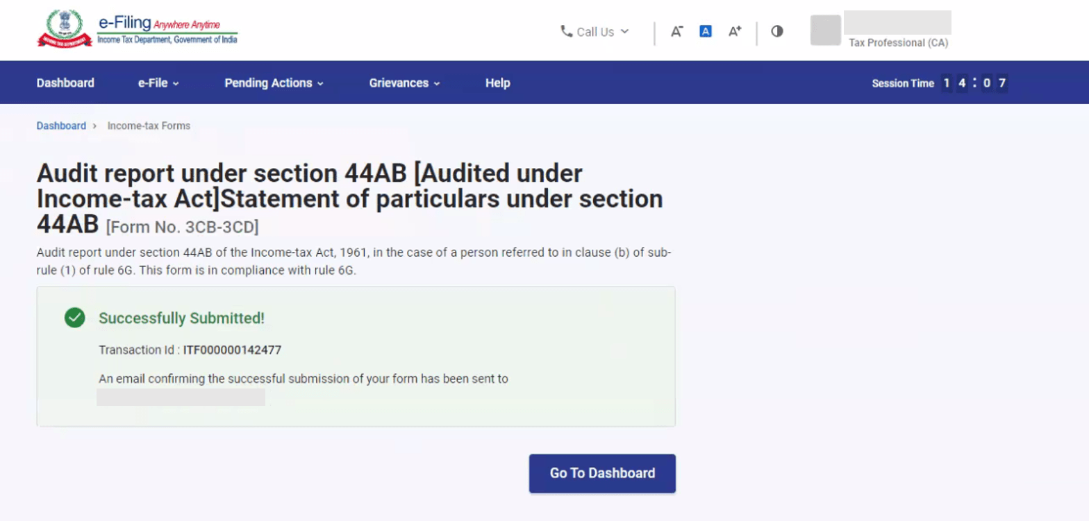Click the phone icon next to Call Us
1089x521 pixels.
click(x=565, y=31)
